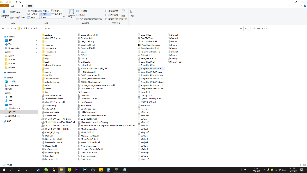Select the GTA5.exe file

tap(84, 92)
